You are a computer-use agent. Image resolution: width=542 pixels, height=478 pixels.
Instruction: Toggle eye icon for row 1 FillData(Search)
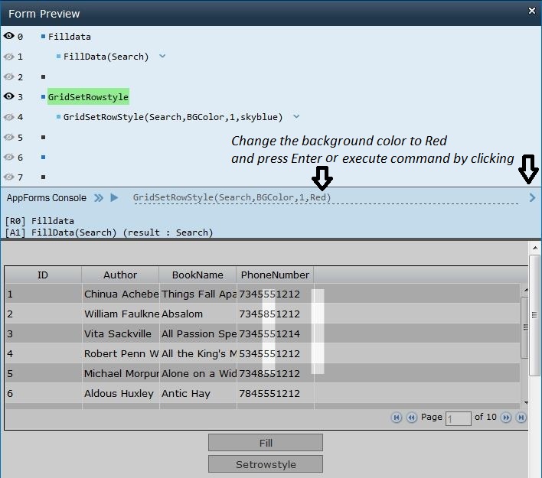coord(8,57)
